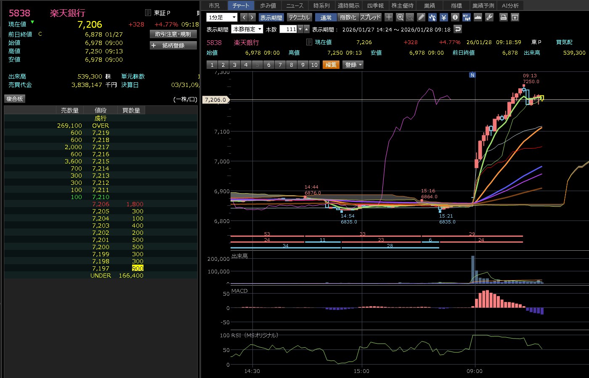Click the 銘柄登録 button
Screen dimensions: 589x378
point(173,45)
